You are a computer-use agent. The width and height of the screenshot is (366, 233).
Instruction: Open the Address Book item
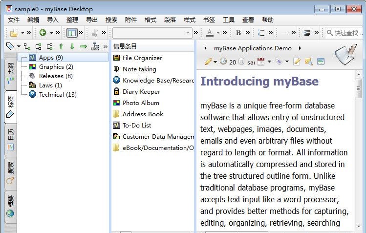click(143, 114)
